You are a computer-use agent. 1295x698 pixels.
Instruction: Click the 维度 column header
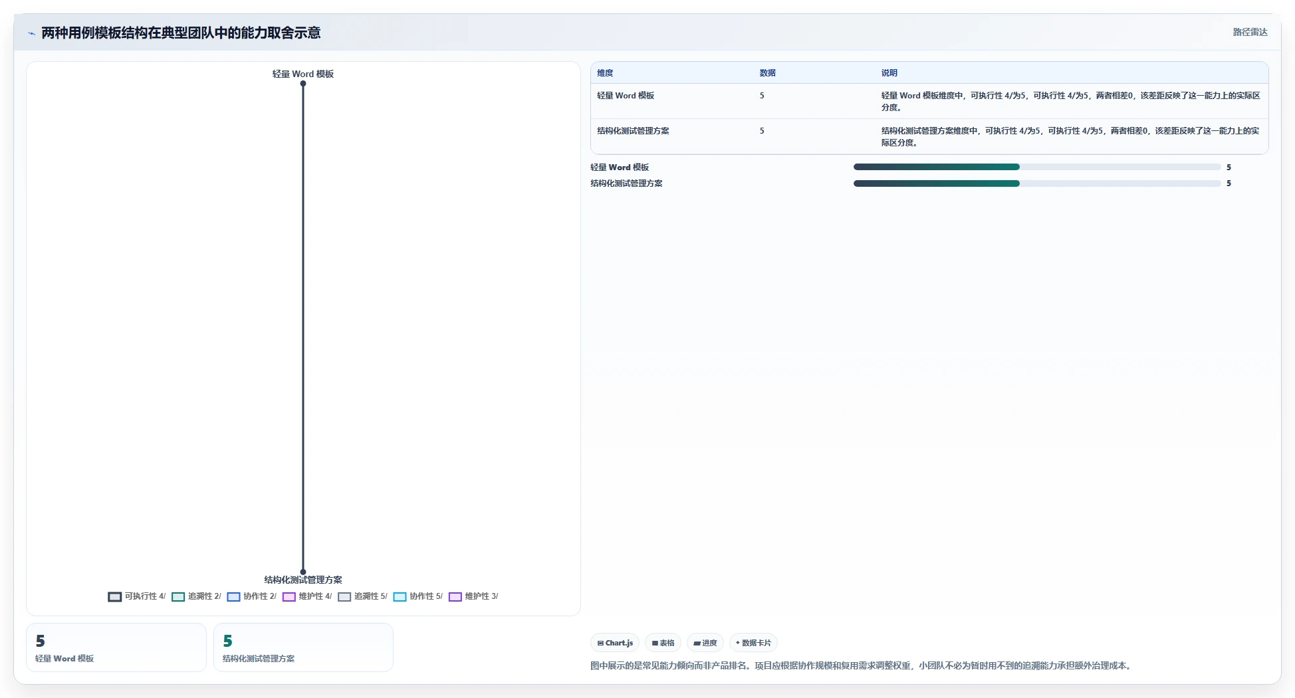[605, 73]
